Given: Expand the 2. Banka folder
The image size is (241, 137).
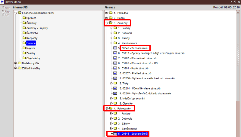Looking at the screenshot, I should (x=107, y=18).
